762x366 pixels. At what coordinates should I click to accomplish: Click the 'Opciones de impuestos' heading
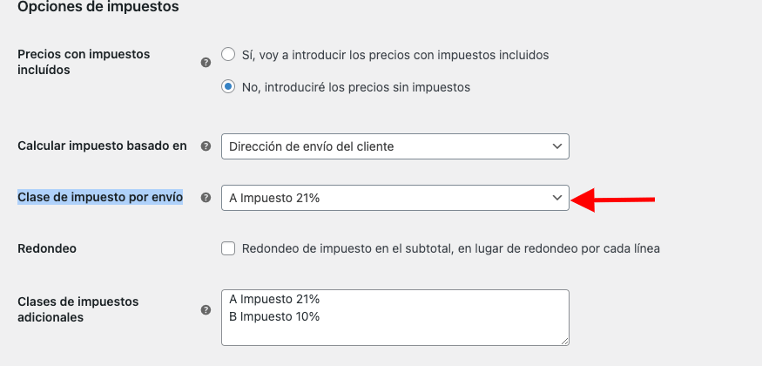click(x=98, y=7)
